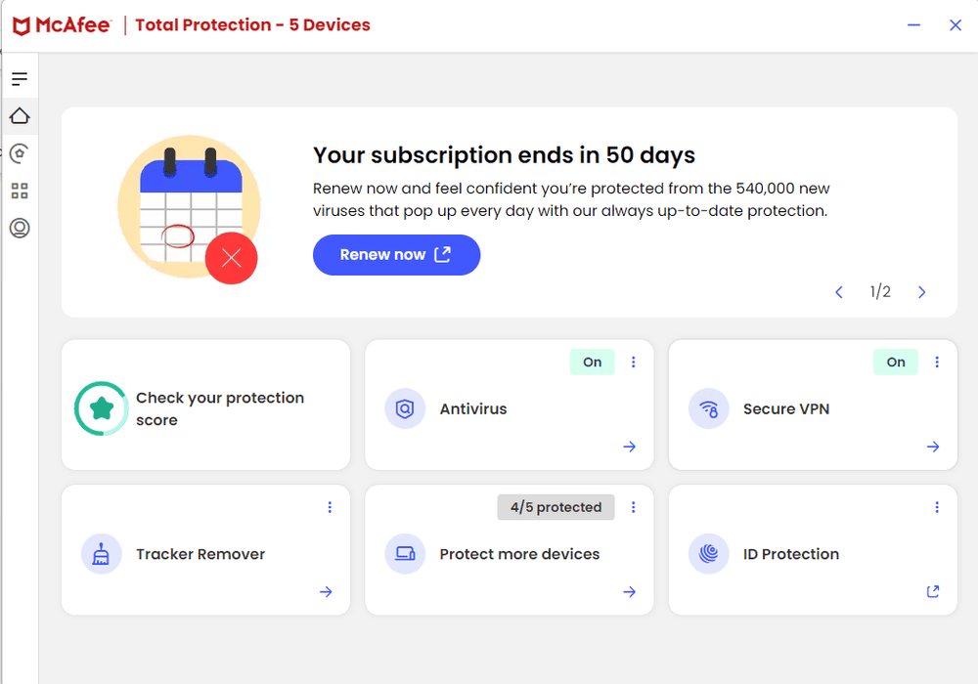Open the apps grid icon in sidebar

[x=20, y=191]
